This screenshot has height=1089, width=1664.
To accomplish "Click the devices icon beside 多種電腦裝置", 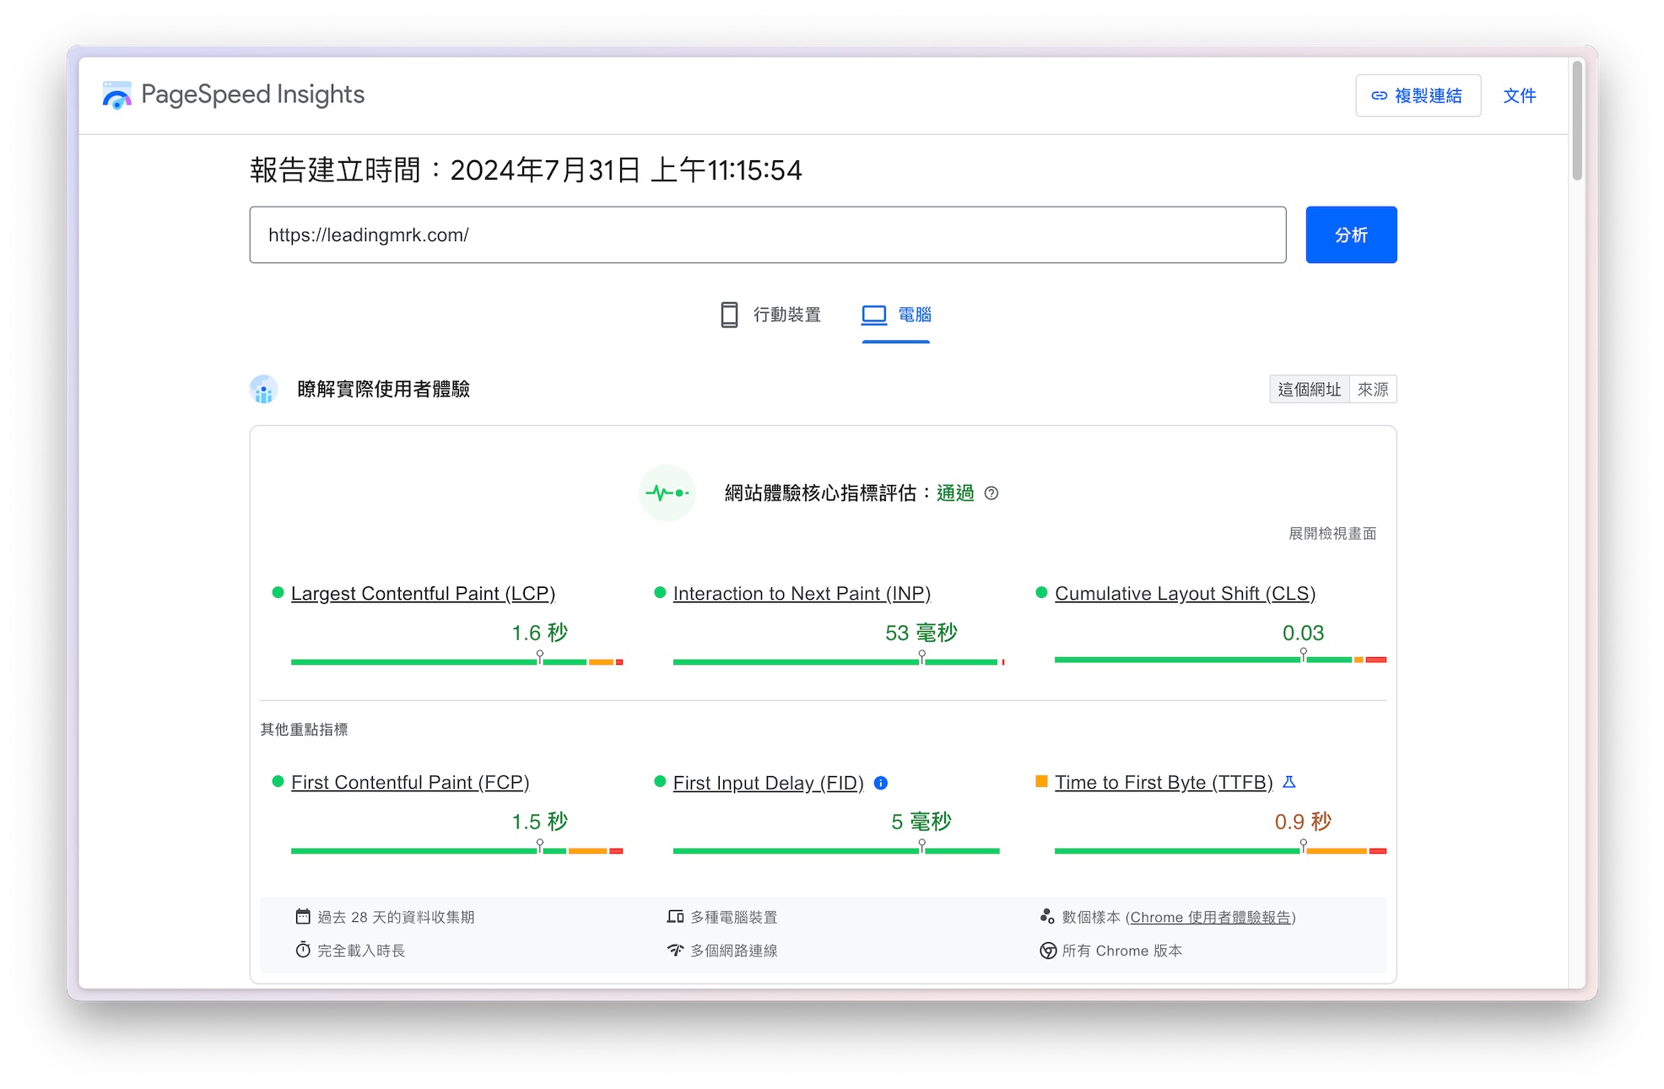I will (x=675, y=916).
